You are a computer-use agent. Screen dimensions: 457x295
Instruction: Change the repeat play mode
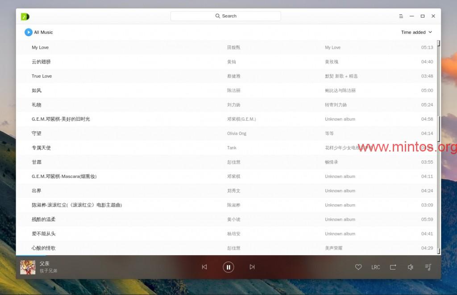click(393, 267)
